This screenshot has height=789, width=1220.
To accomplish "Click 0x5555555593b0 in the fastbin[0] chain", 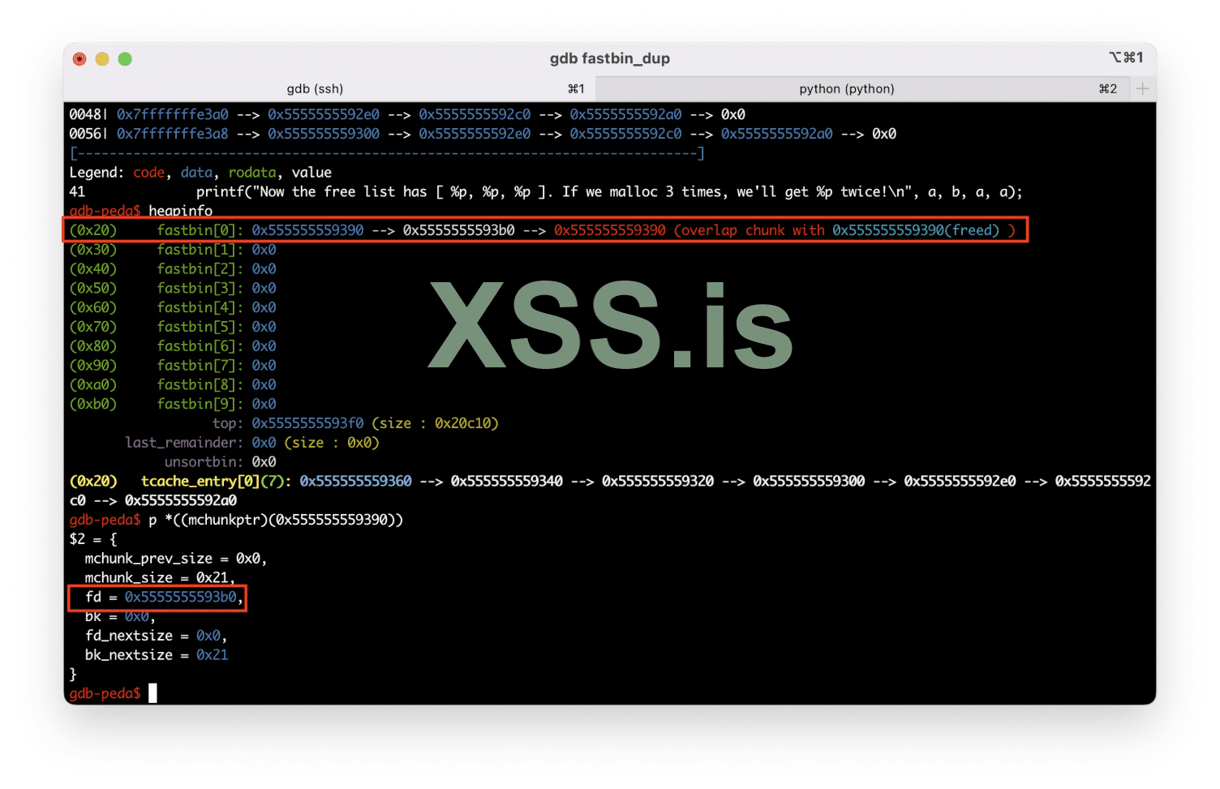I will 459,230.
